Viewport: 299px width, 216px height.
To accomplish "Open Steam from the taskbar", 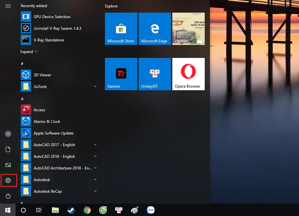I will 71,210.
